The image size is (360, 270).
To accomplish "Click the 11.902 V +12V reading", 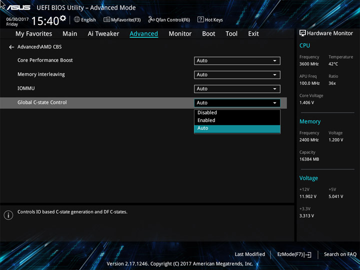I will (308, 196).
